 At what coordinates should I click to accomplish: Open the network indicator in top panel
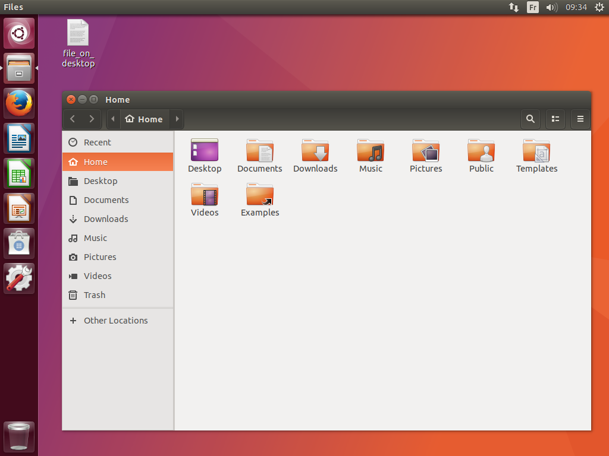click(x=514, y=7)
